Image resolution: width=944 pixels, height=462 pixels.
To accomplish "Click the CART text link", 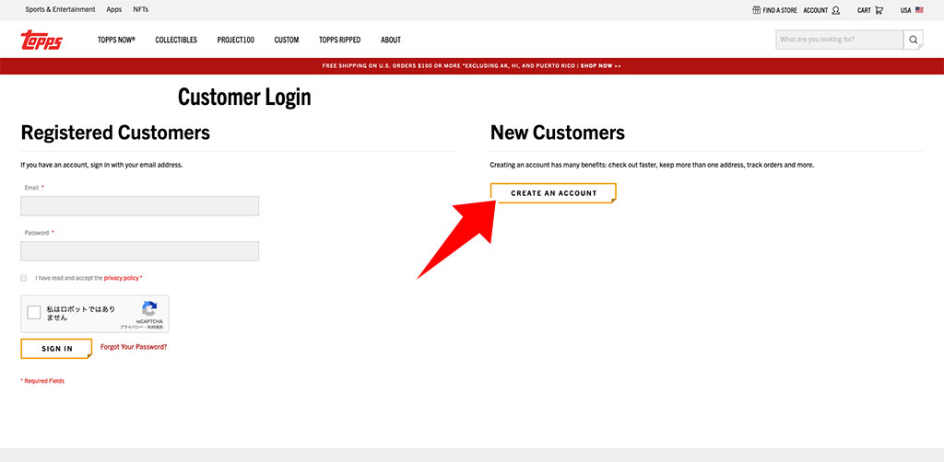I will (864, 10).
